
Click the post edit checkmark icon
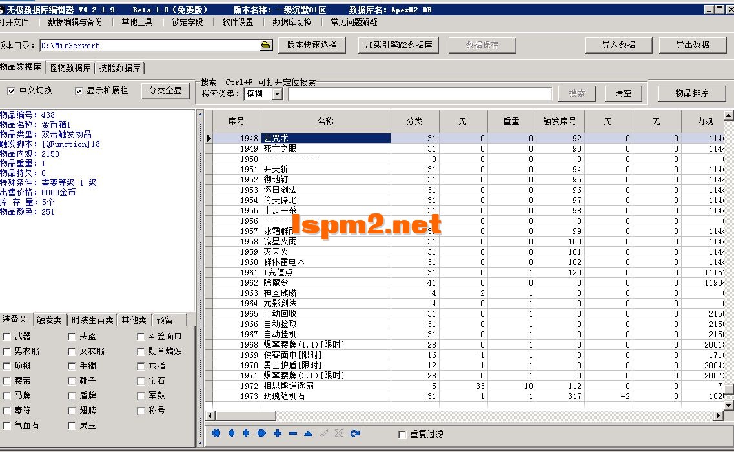click(323, 433)
